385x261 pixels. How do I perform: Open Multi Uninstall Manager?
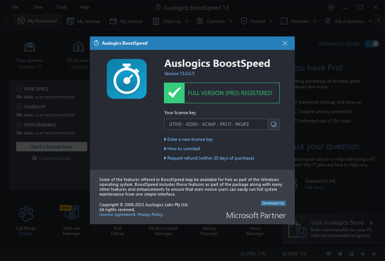[x=163, y=231]
